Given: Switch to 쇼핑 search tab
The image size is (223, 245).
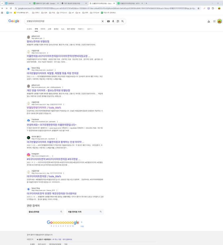Looking at the screenshot, I should point(50,29).
